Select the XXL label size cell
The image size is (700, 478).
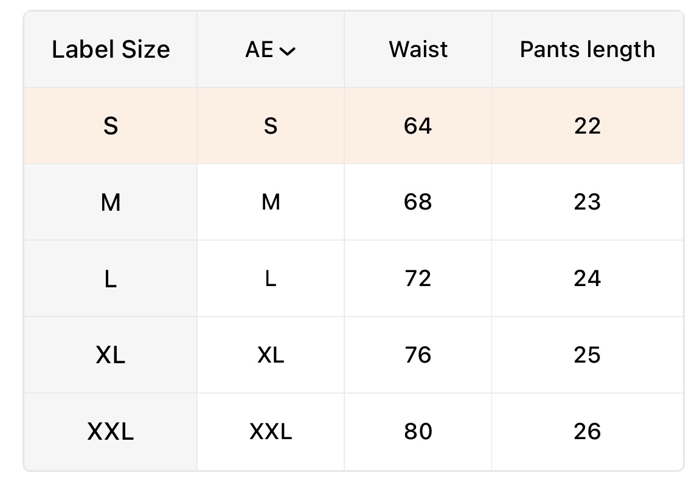pyautogui.click(x=111, y=432)
